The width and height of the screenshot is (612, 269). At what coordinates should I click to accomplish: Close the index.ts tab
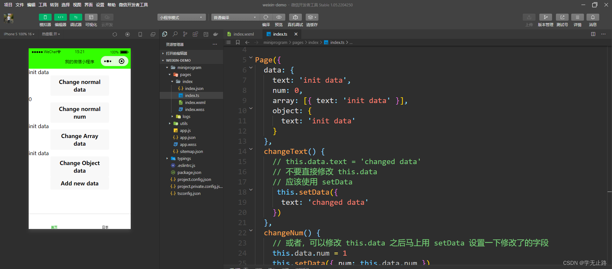point(296,34)
